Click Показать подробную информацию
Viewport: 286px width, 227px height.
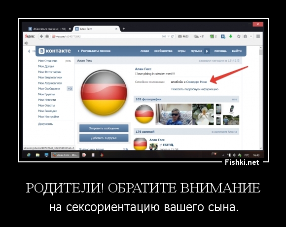[195, 89]
